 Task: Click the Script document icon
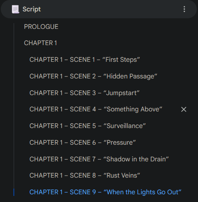click(15, 9)
